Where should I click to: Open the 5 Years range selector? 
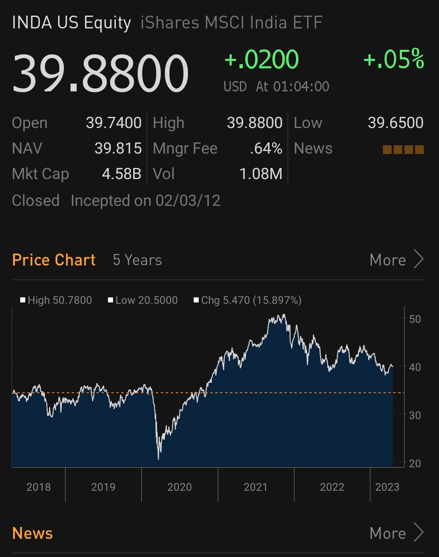(137, 260)
